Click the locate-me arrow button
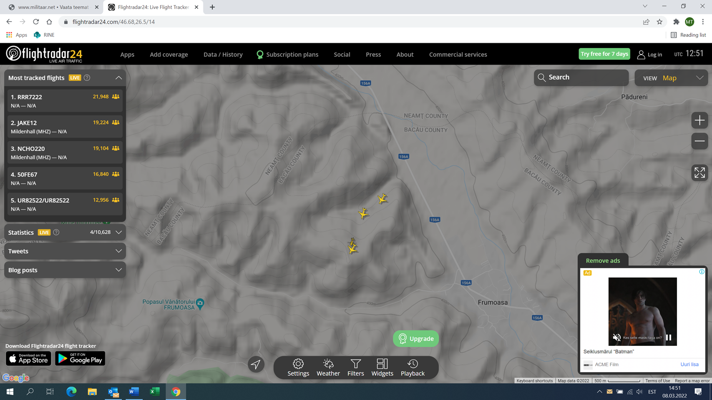The image size is (712, 400). (256, 364)
